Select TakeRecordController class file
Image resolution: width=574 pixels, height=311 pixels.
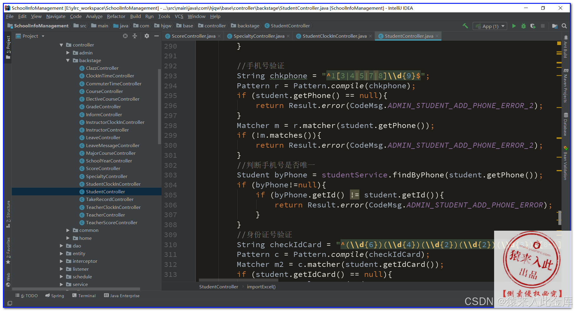point(110,199)
